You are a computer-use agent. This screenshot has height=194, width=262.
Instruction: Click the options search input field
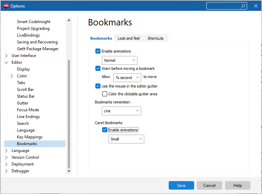[x=227, y=6]
